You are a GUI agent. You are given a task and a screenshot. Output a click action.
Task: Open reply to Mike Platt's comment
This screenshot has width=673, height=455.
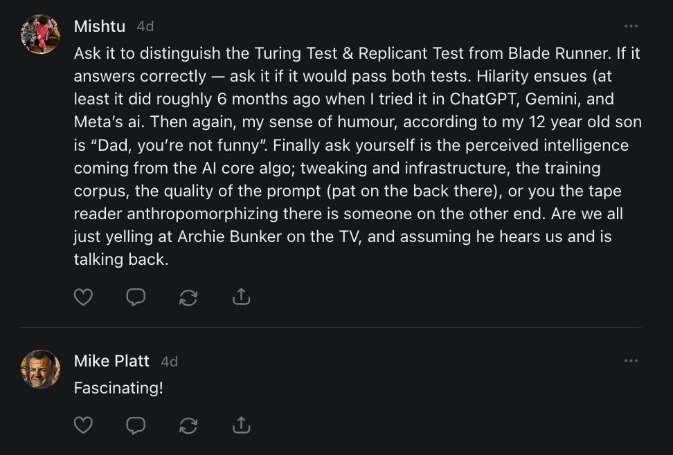(x=136, y=425)
